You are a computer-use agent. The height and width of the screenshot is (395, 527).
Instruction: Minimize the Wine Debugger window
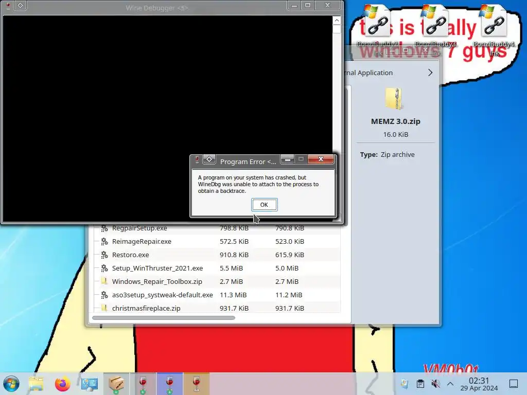(x=294, y=5)
